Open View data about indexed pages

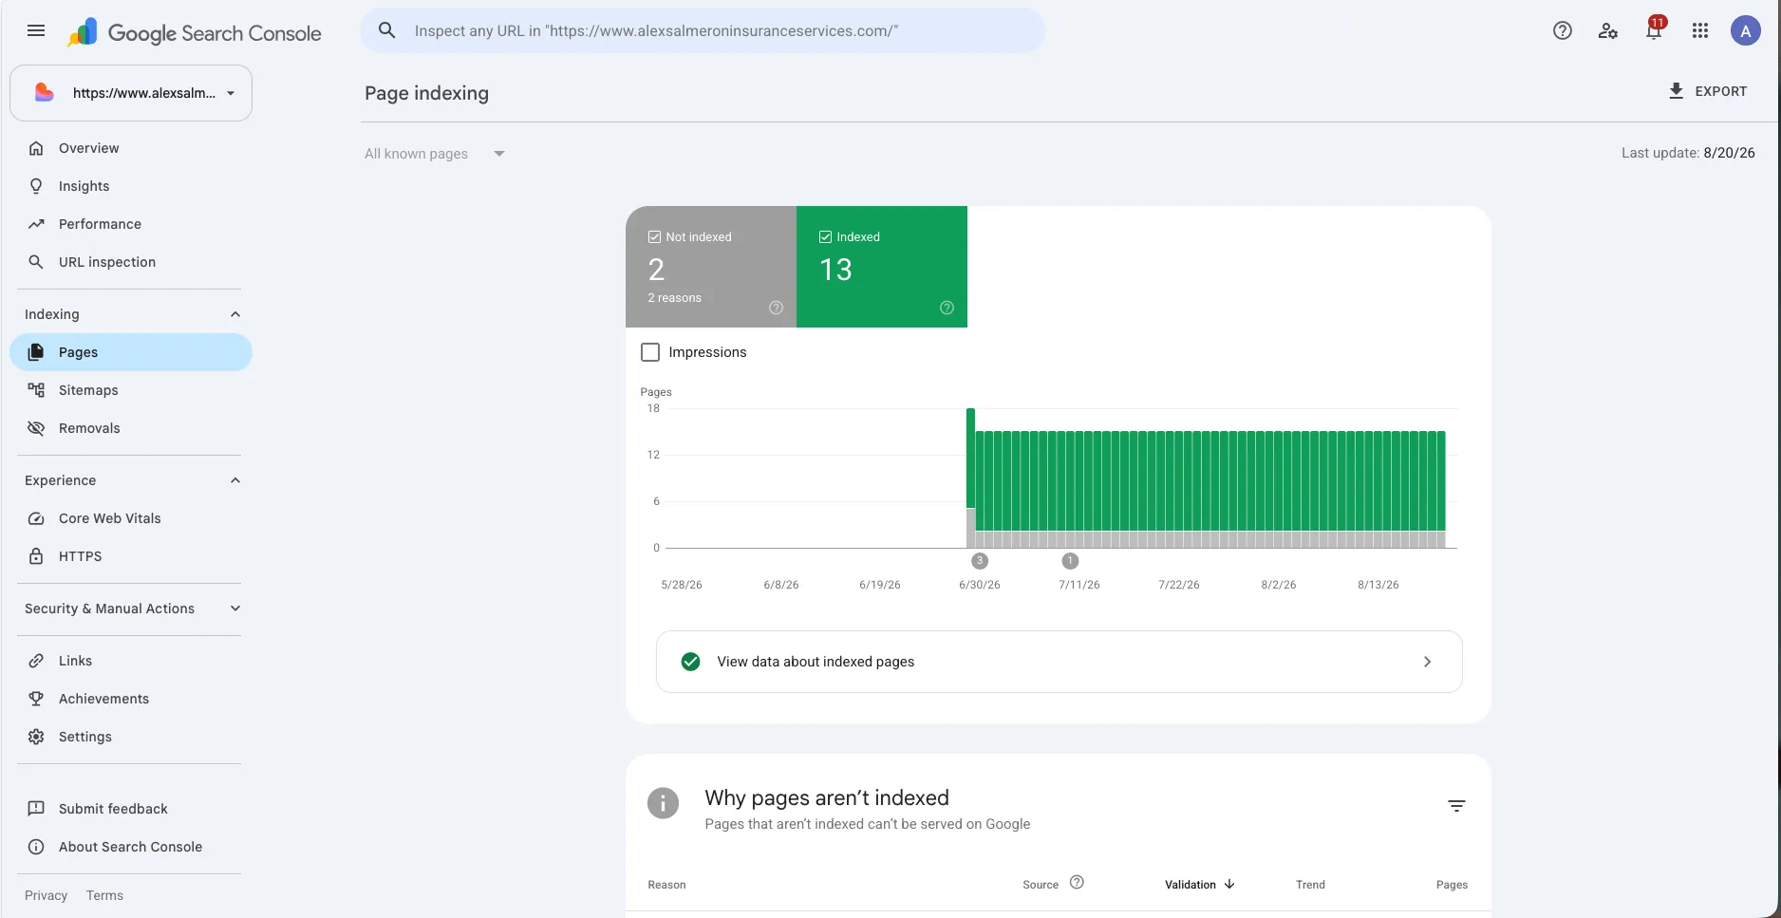[1059, 662]
